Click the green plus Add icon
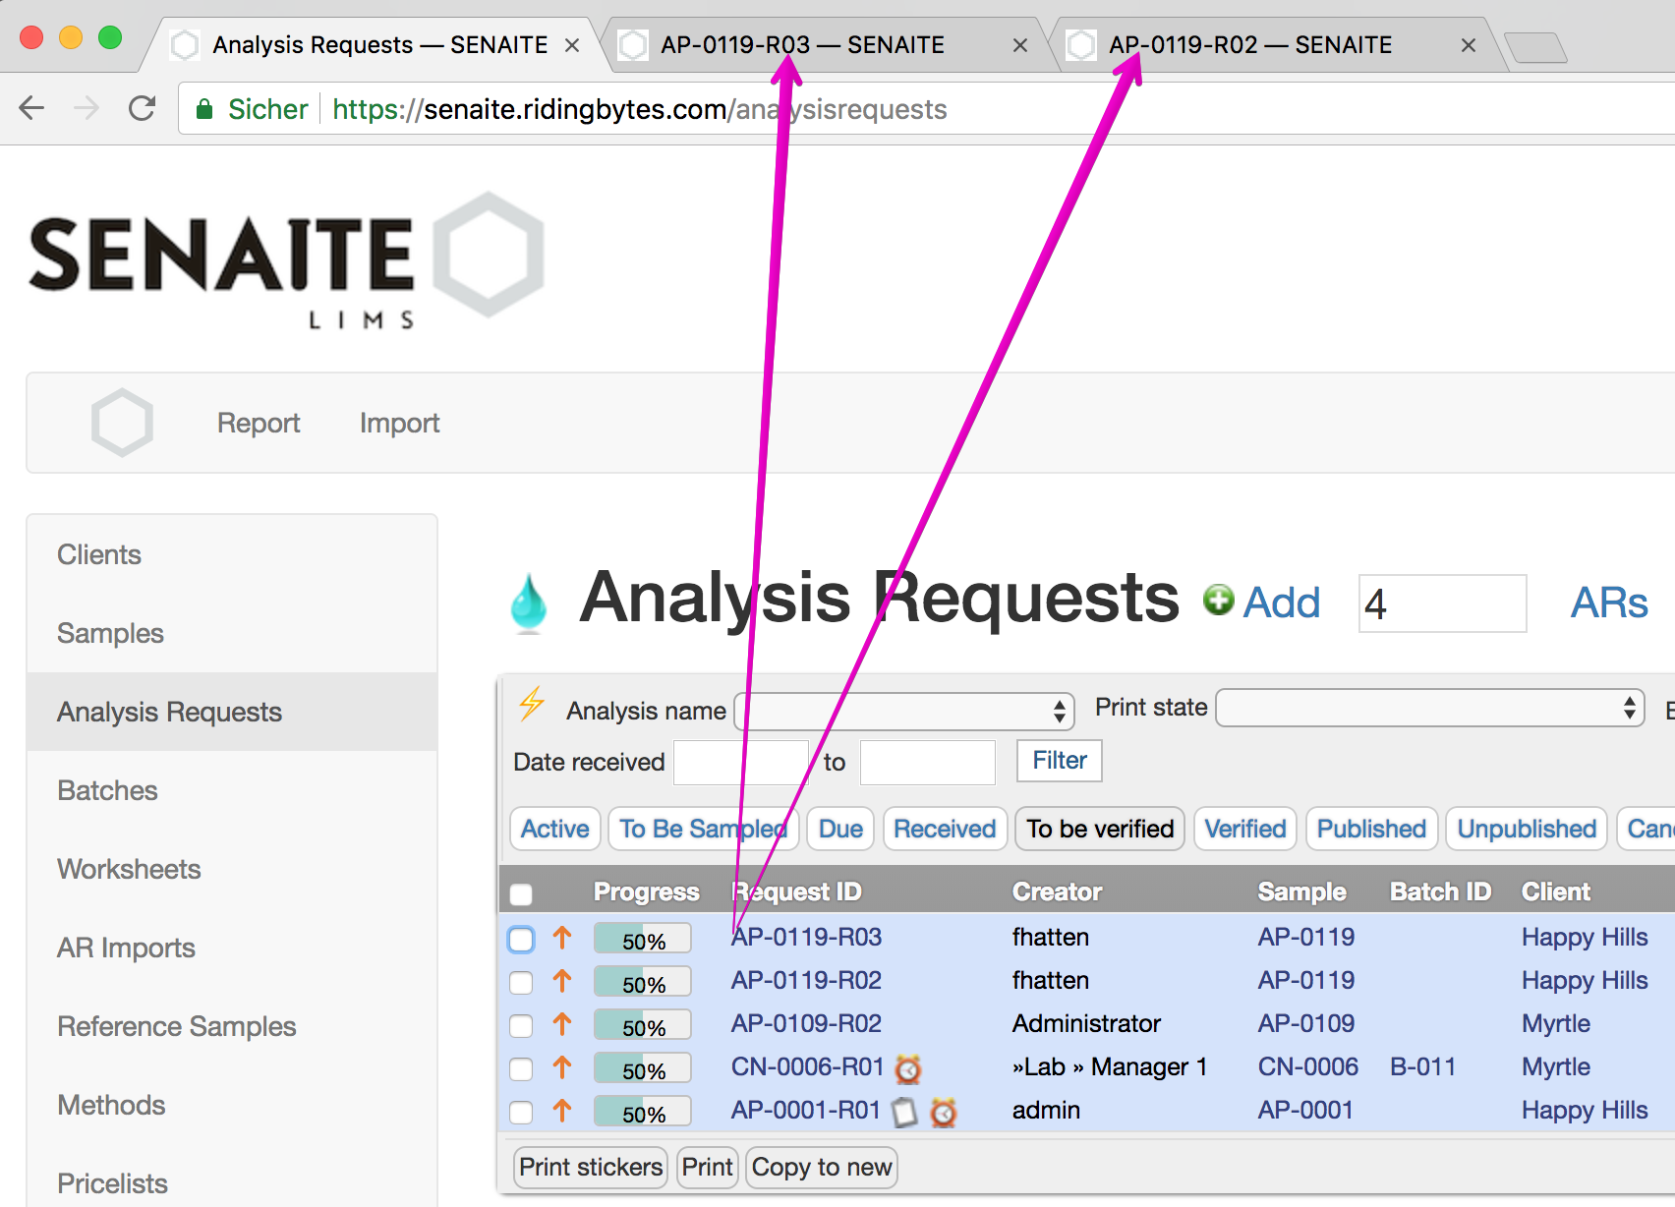 (1219, 600)
